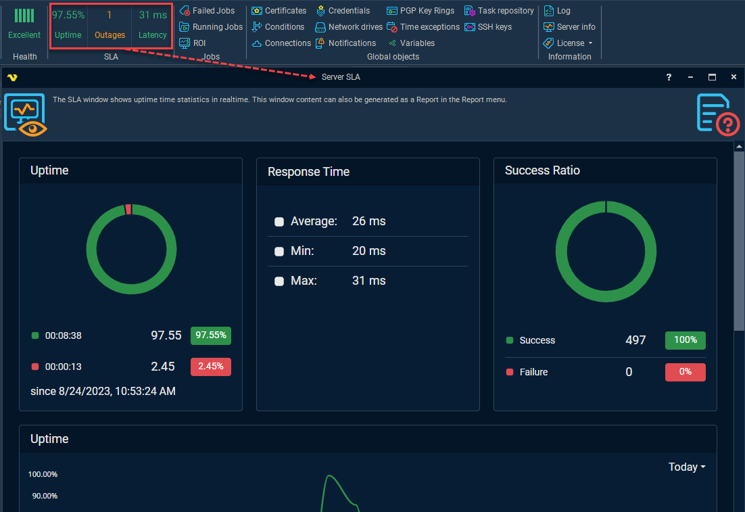Open PGP Key Rings

click(392, 11)
